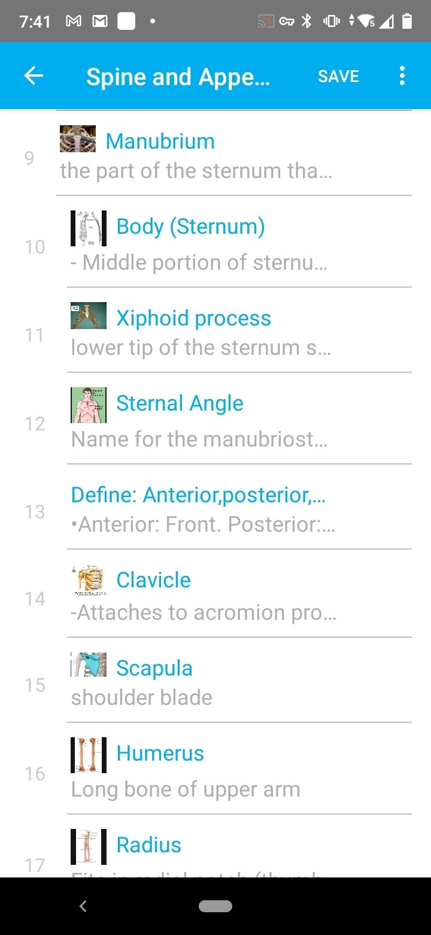Edit Humerus definition 'Long bone of upper arm'
The image size is (431, 935).
186,789
